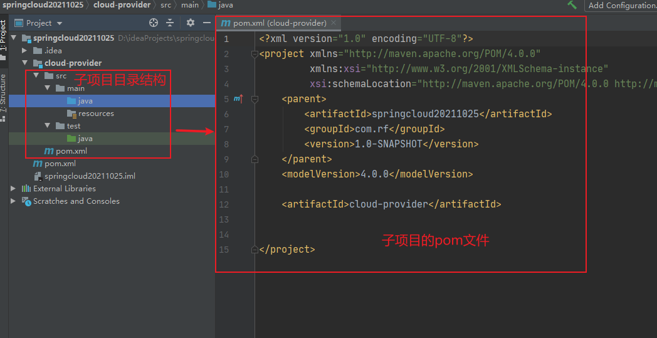Image resolution: width=657 pixels, height=338 pixels.
Task: Fold the project tag on line 2
Action: pyautogui.click(x=255, y=54)
